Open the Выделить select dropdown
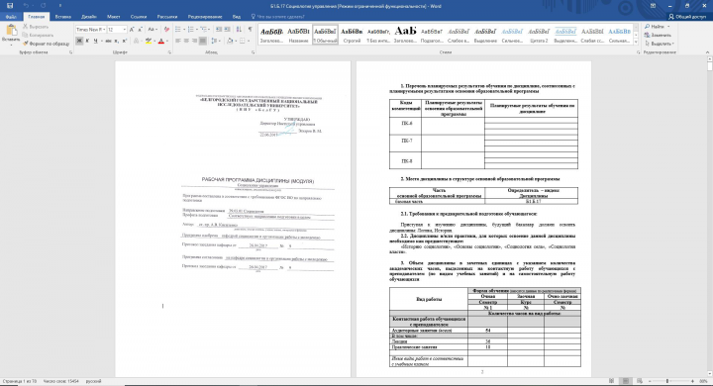This screenshot has width=713, height=386. pyautogui.click(x=660, y=44)
